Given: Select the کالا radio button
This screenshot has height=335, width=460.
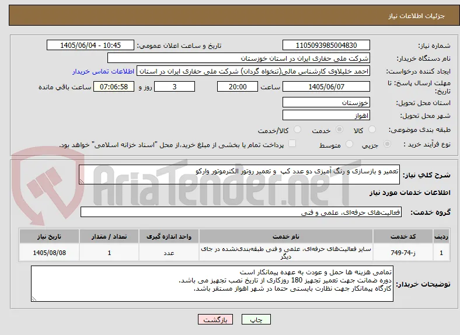Looking at the screenshot, I should point(372,130).
